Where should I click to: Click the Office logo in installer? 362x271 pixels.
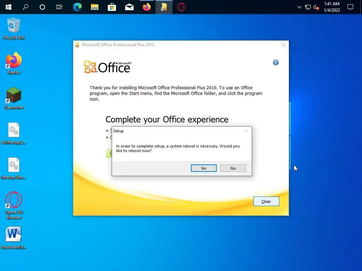pos(107,67)
